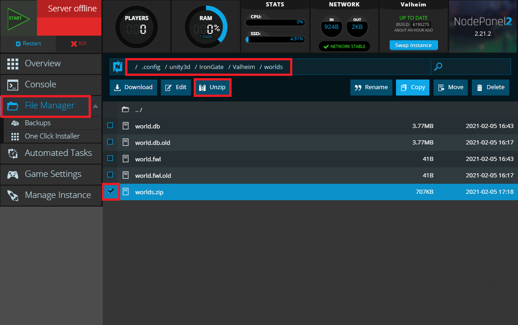Collapse the File Manager submenu arrow
518x325 pixels.
tap(95, 106)
